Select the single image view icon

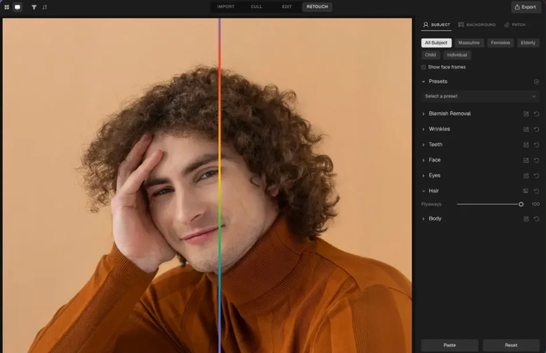point(18,7)
